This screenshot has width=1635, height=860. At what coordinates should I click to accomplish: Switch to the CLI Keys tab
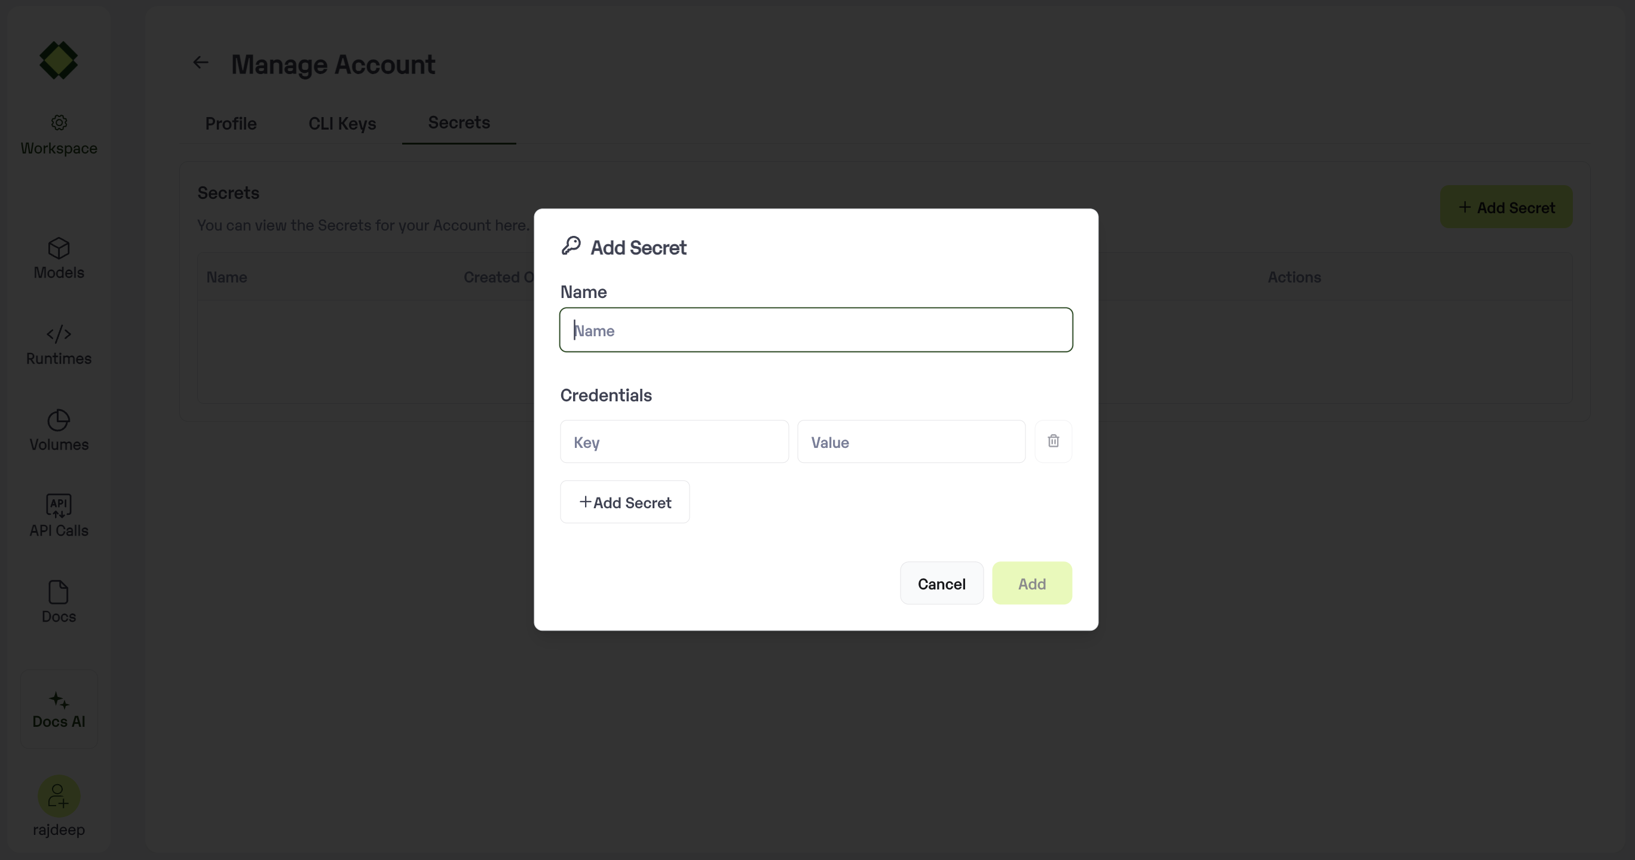point(342,124)
